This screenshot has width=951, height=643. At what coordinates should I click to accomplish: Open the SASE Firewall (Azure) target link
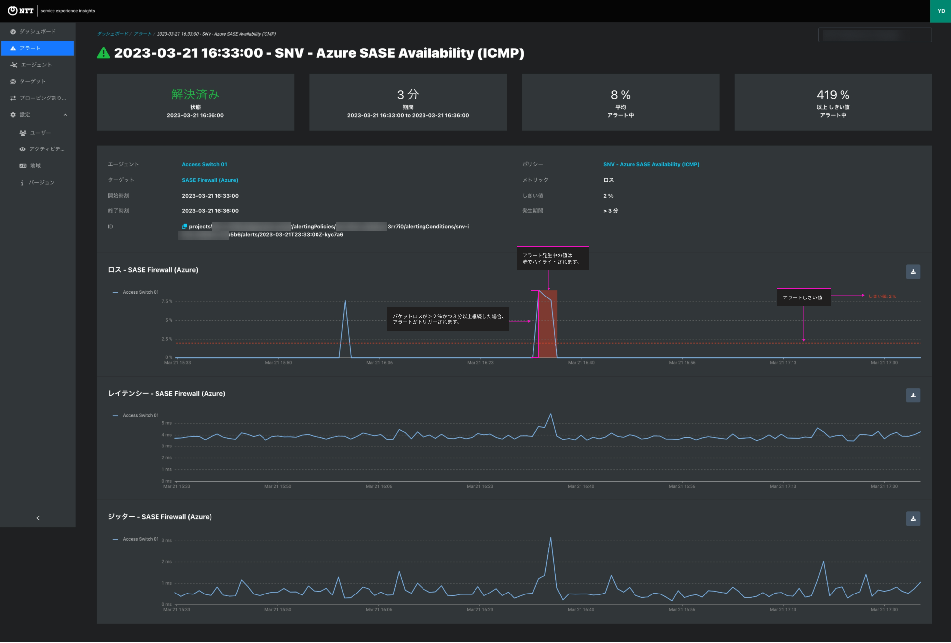210,180
